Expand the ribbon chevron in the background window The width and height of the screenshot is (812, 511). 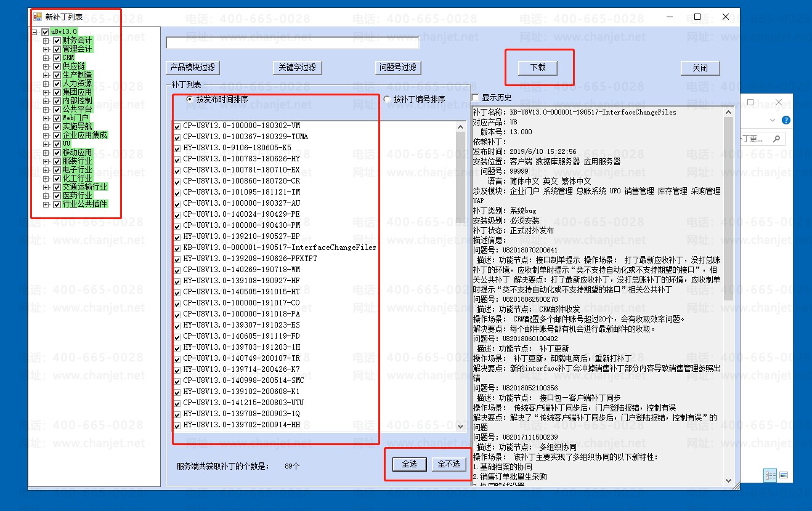(x=773, y=120)
